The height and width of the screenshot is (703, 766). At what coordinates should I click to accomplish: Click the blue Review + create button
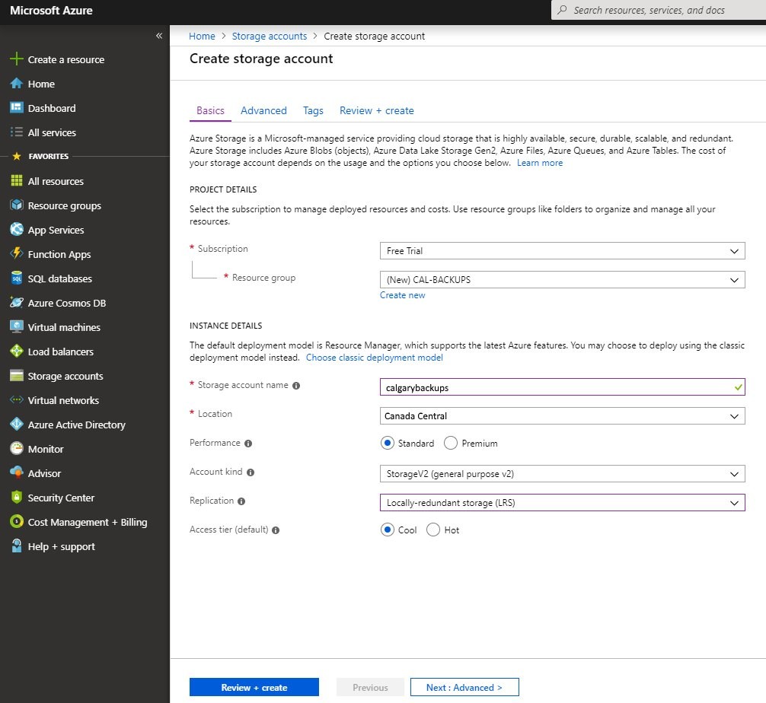254,687
